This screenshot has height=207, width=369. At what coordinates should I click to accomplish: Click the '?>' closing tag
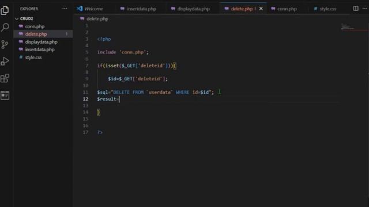100,132
